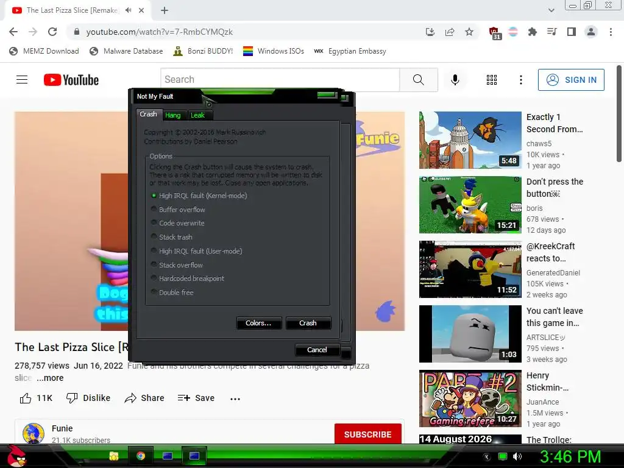Select Double free radio option

point(172,292)
